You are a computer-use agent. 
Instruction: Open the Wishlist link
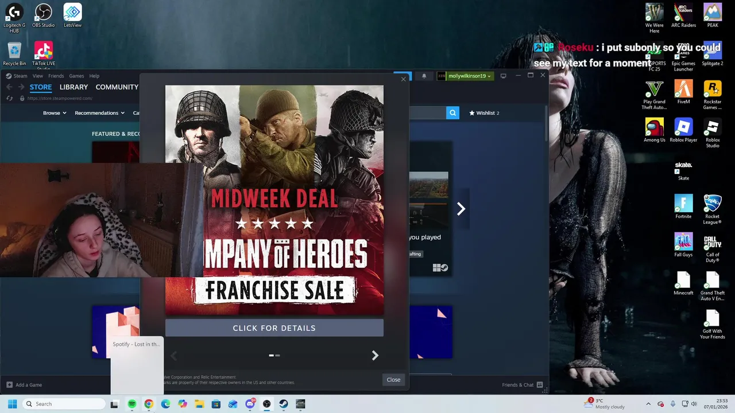pos(485,113)
